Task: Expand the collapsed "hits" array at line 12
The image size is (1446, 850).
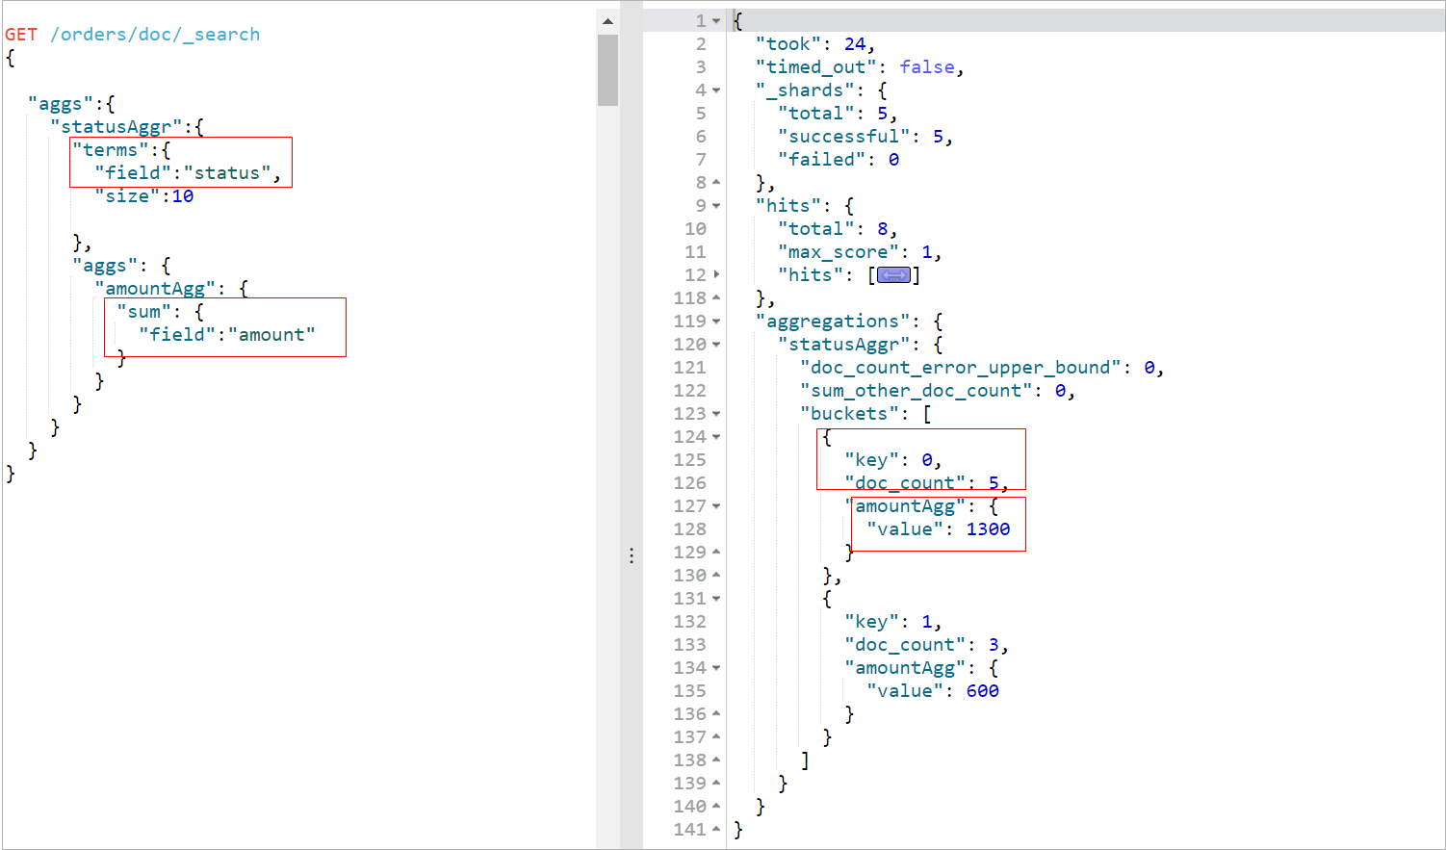Action: pos(716,275)
